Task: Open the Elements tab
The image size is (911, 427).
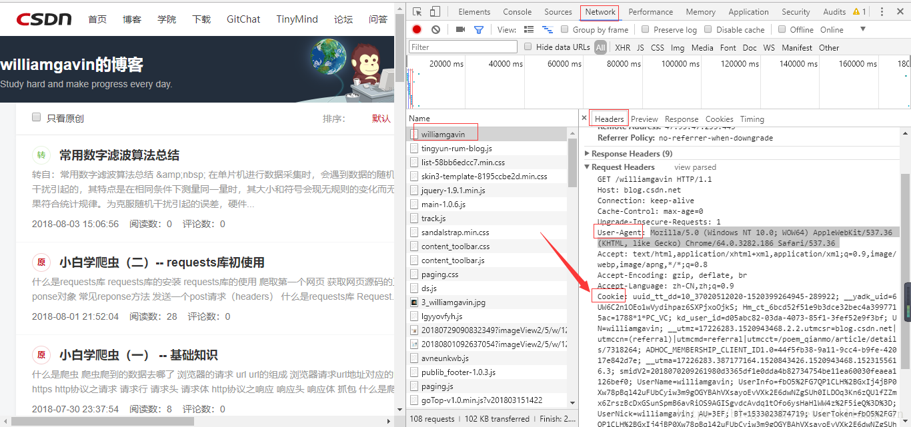Action: tap(474, 12)
